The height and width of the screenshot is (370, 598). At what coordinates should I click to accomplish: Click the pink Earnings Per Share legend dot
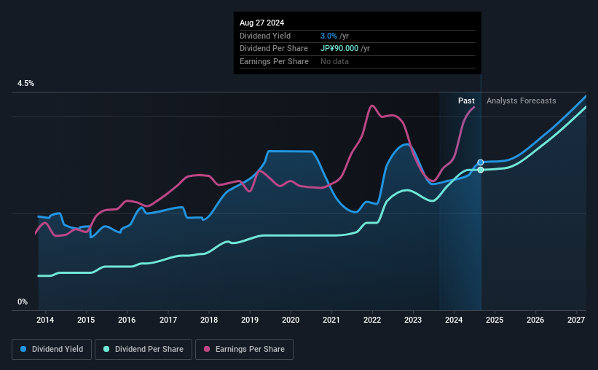pyautogui.click(x=207, y=349)
